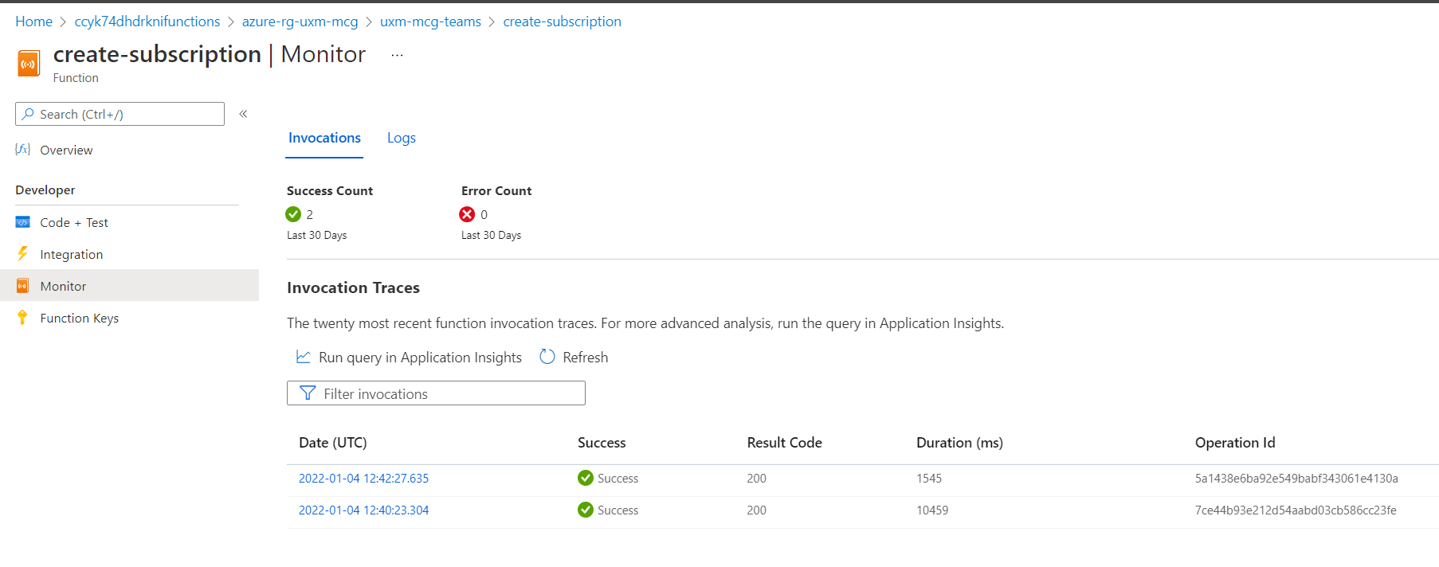
Task: Open the ellipsis more options menu
Action: pyautogui.click(x=397, y=55)
